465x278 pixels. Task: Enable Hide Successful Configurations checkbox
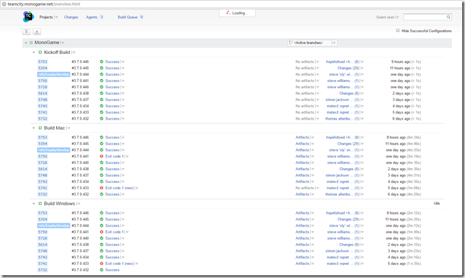click(x=397, y=31)
